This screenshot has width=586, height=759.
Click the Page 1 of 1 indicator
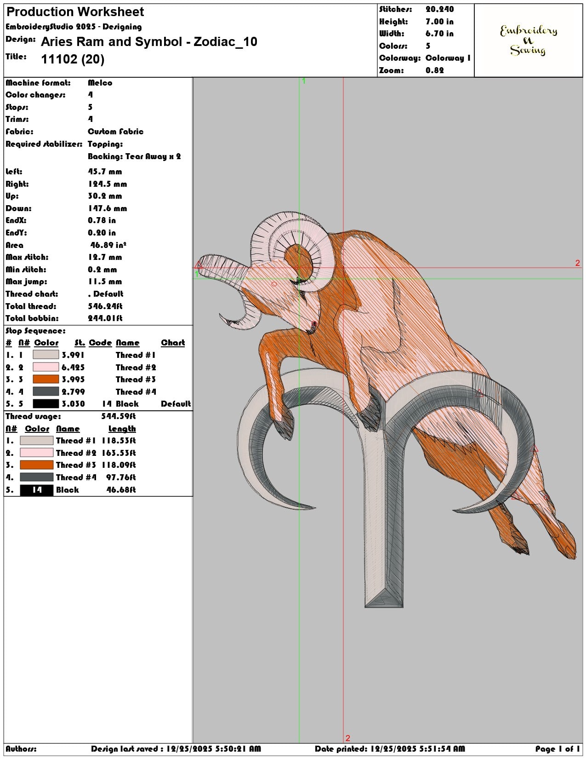click(x=558, y=749)
